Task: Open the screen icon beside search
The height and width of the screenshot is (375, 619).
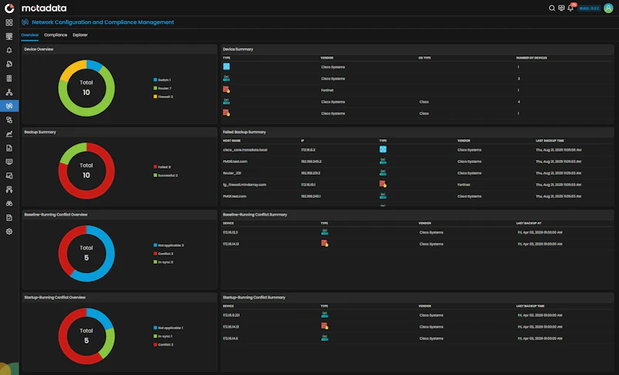Action: (561, 8)
